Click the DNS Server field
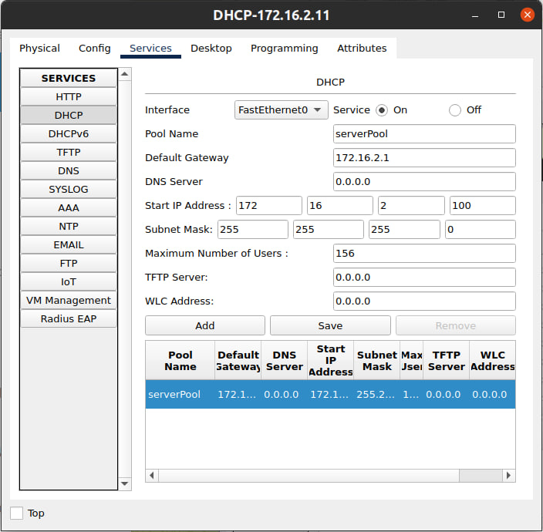 [x=424, y=181]
